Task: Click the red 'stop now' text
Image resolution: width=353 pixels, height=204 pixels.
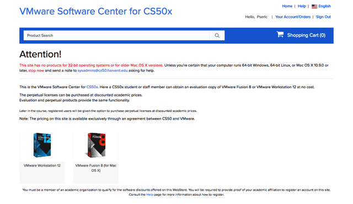Action: [x=36, y=71]
